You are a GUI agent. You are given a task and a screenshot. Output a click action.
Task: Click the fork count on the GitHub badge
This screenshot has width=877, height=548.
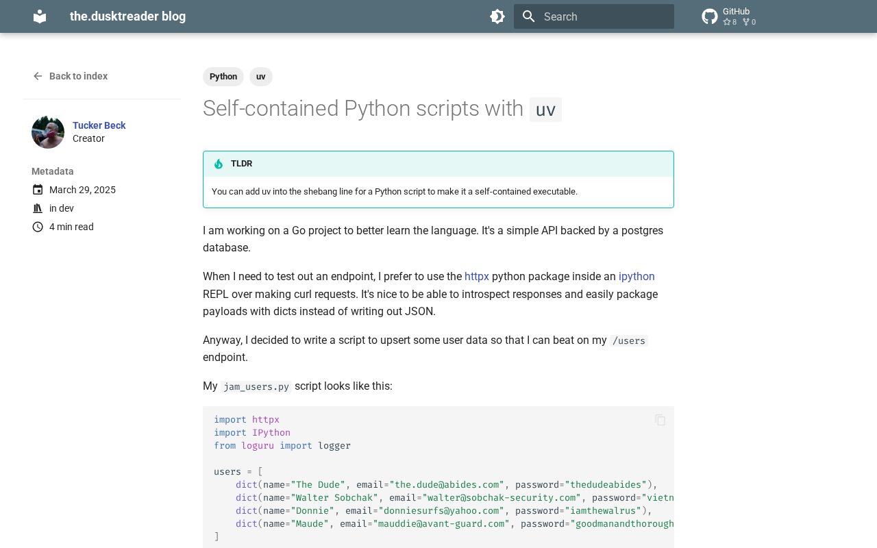(748, 21)
